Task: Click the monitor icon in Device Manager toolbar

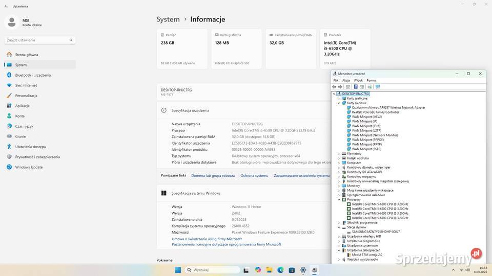Action: coord(378,87)
